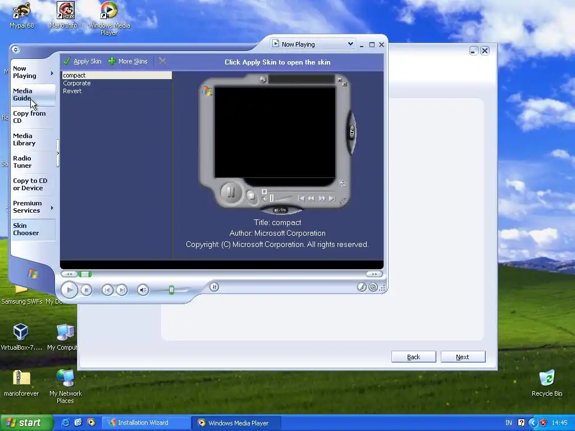Click the Play button in Media Player
The image size is (575, 431).
coord(69,290)
